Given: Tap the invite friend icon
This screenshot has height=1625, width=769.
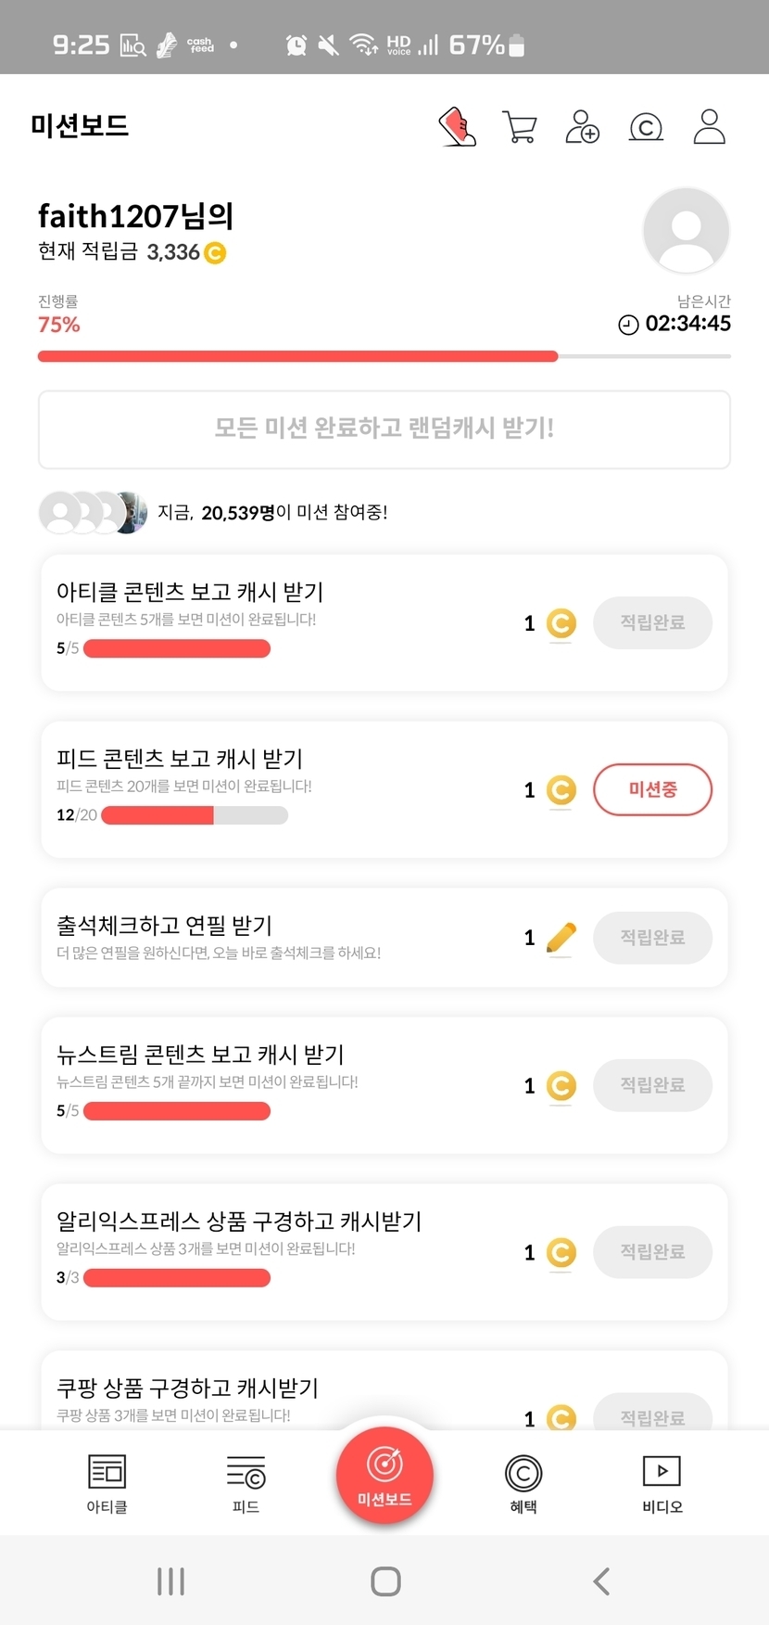Looking at the screenshot, I should point(583,127).
